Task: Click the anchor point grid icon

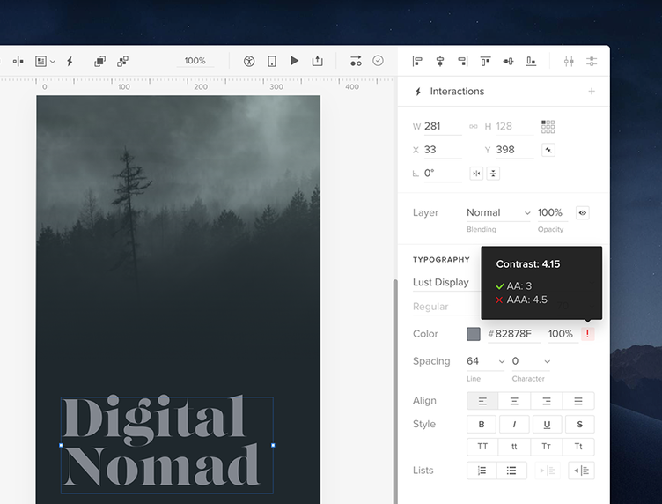Action: (x=548, y=126)
